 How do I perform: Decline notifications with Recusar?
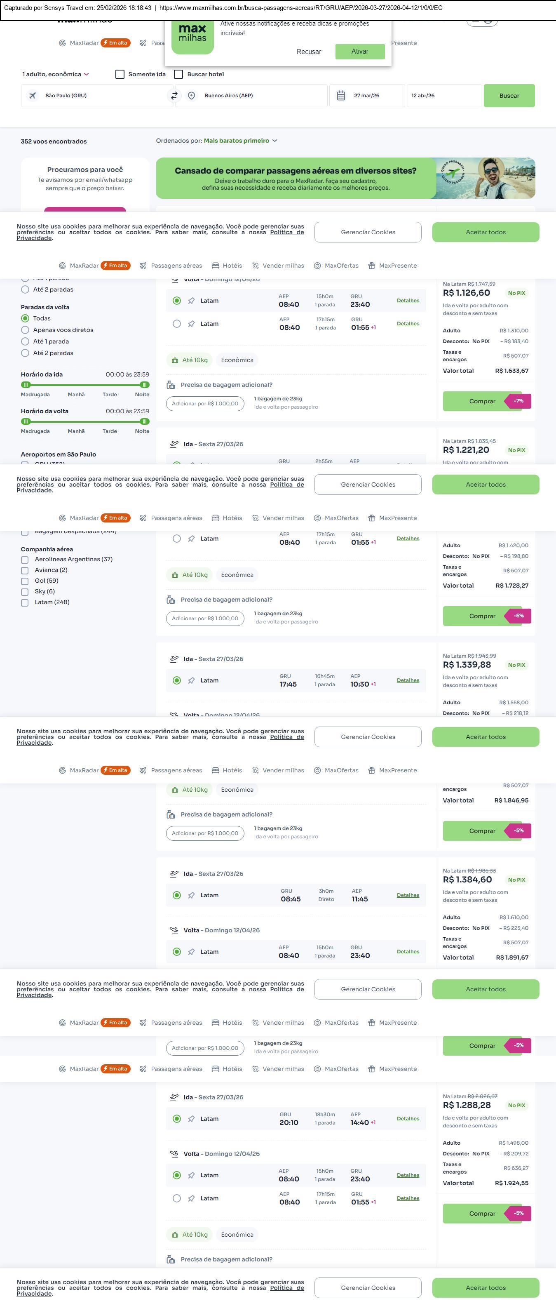pos(308,52)
